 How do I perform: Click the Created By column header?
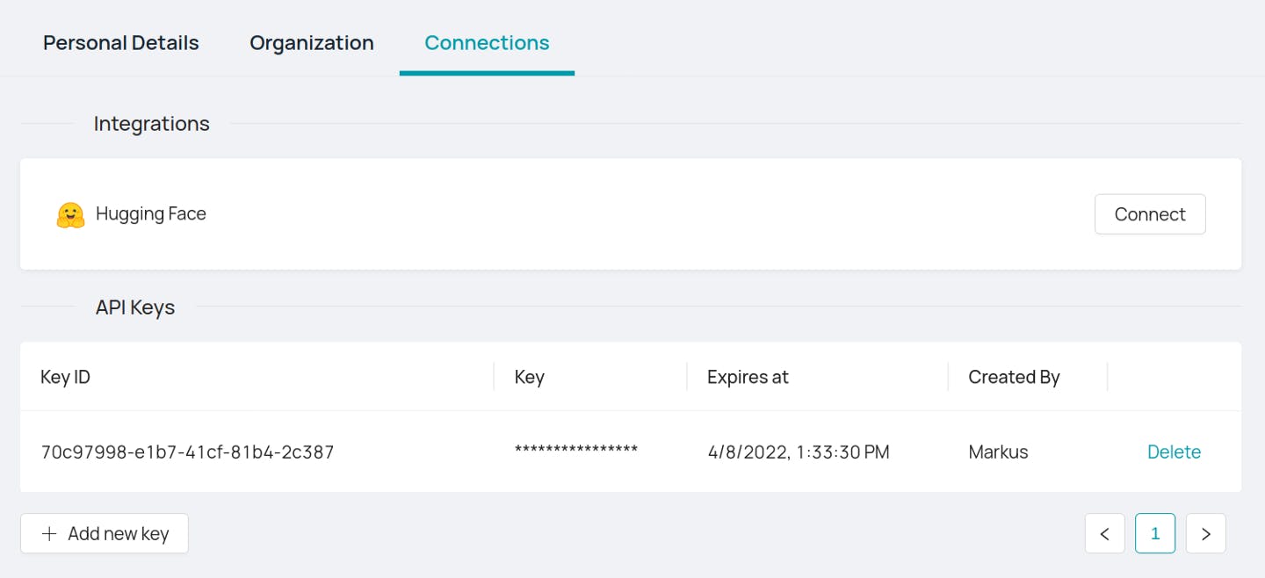click(x=1014, y=377)
